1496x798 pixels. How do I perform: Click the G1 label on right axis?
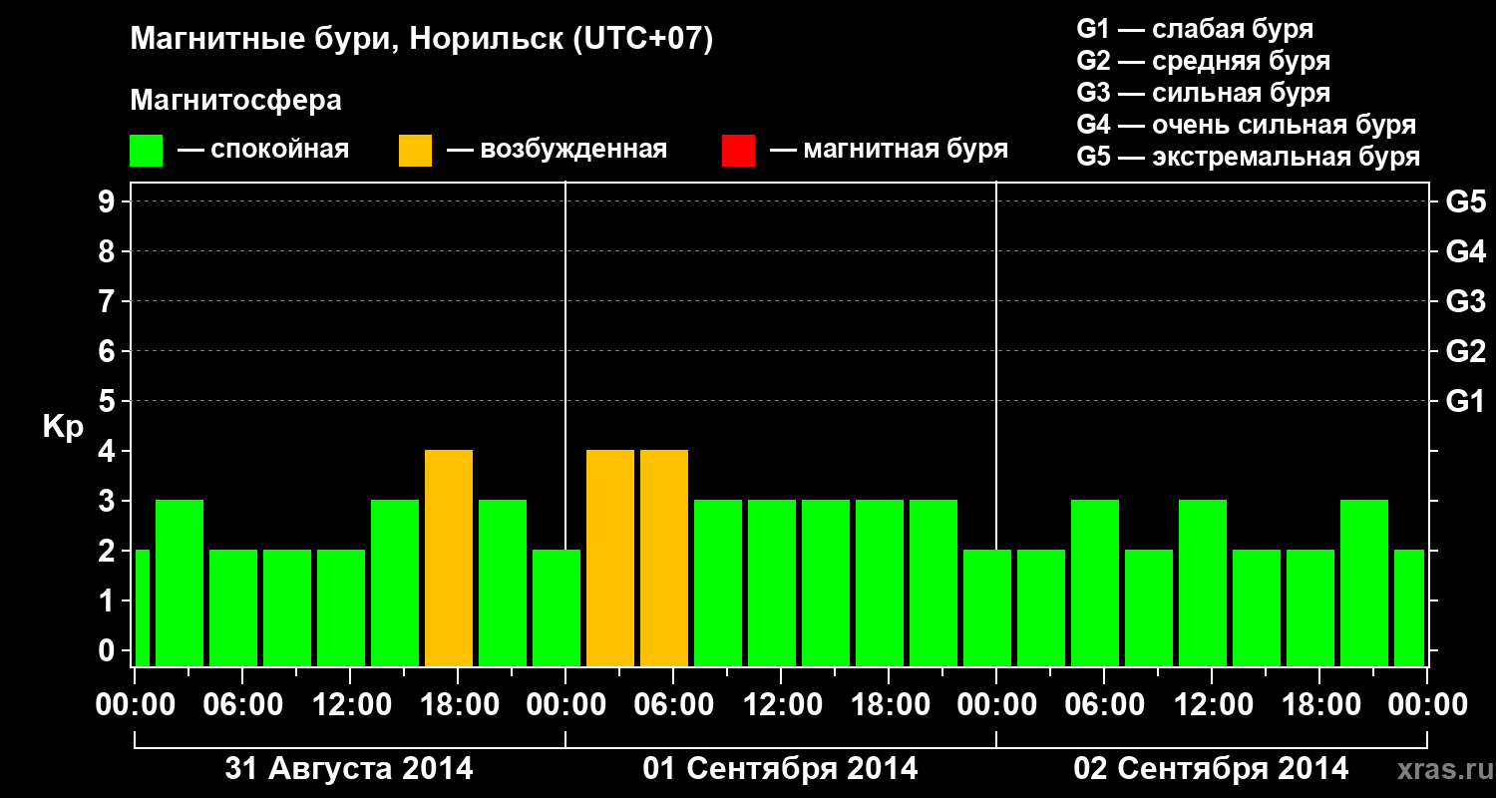(1466, 402)
